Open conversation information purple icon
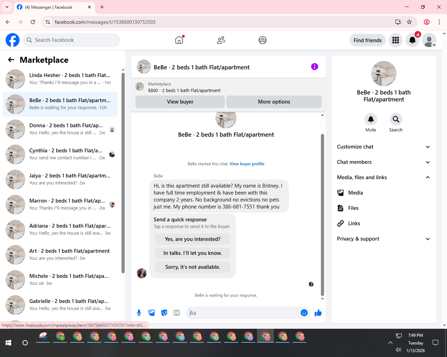447x357 pixels. point(315,67)
